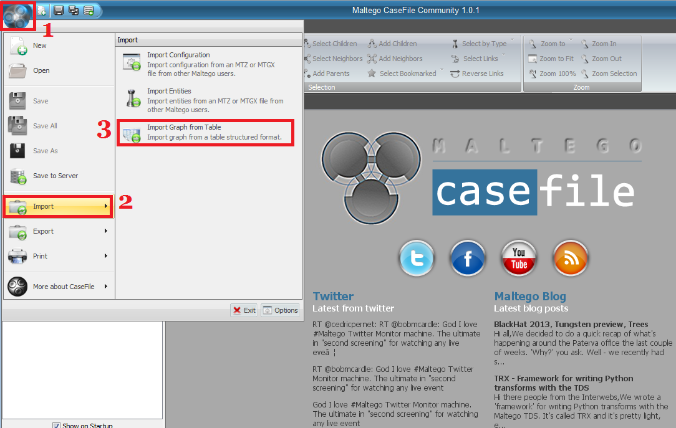
Task: Choose Import Entities from the Import submenu
Action: pyautogui.click(x=209, y=100)
